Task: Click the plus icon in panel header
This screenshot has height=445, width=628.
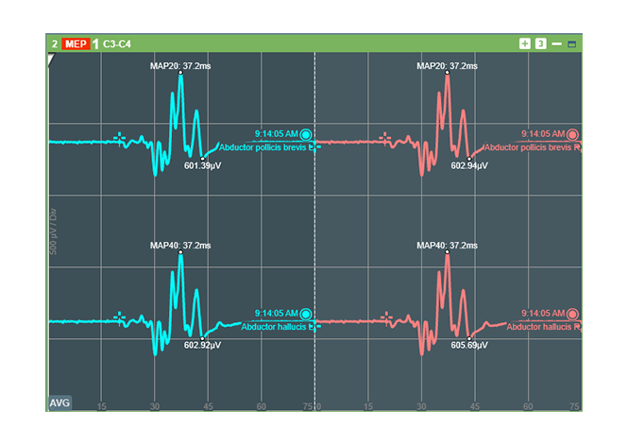Action: (x=525, y=43)
